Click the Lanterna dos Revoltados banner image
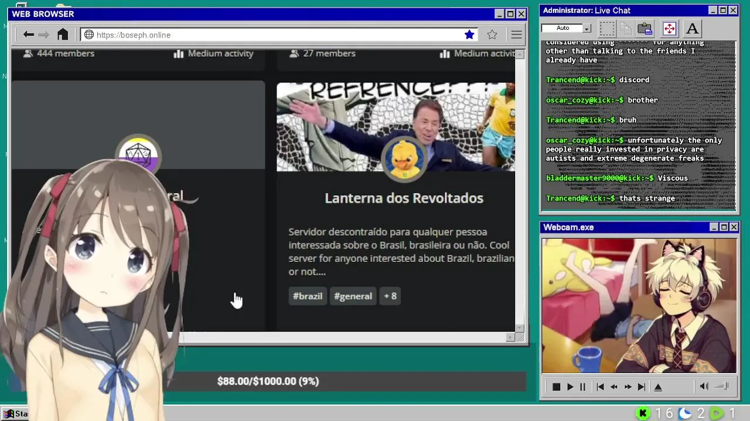The width and height of the screenshot is (750, 421). (x=396, y=127)
